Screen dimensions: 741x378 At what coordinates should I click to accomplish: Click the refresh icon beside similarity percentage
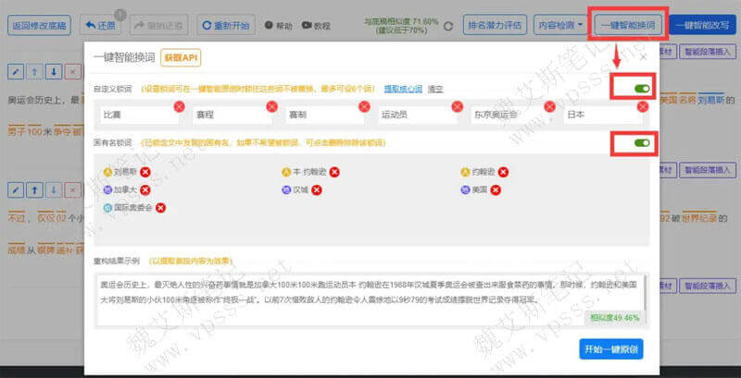pos(449,27)
